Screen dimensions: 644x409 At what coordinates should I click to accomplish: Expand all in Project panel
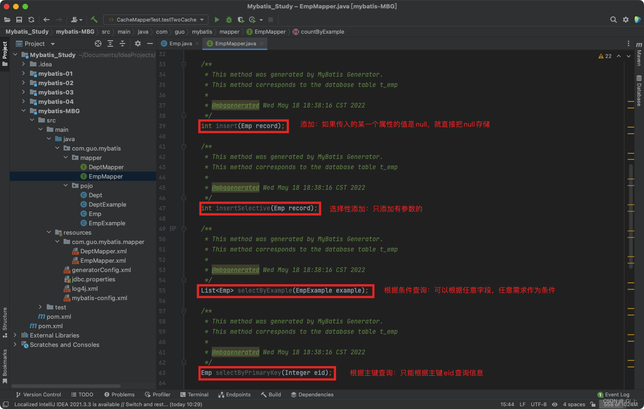(110, 43)
